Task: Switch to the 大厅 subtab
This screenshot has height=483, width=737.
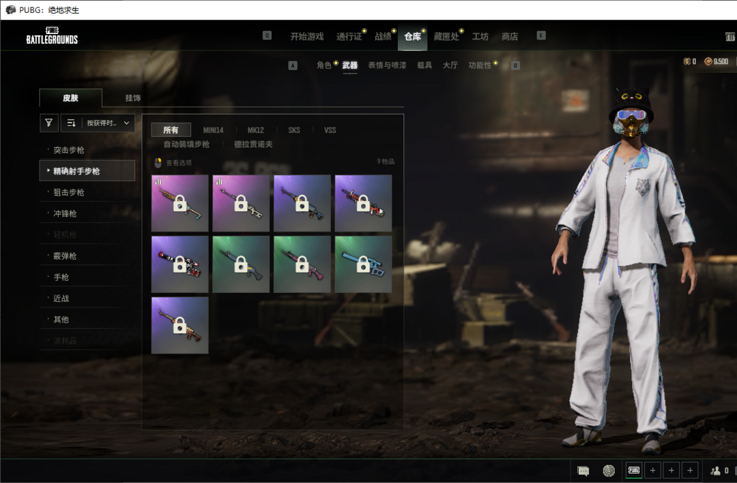Action: (x=450, y=65)
